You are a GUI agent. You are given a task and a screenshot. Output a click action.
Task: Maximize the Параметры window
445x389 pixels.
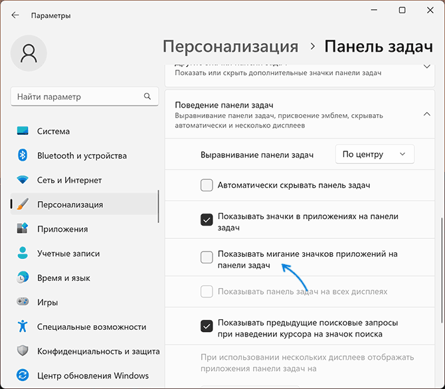point(402,10)
